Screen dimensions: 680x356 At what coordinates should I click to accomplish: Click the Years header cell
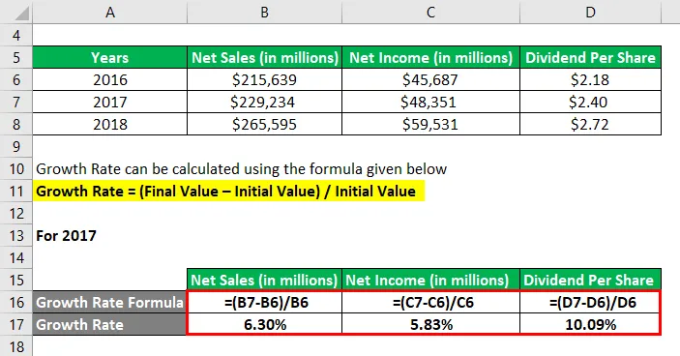click(110, 57)
